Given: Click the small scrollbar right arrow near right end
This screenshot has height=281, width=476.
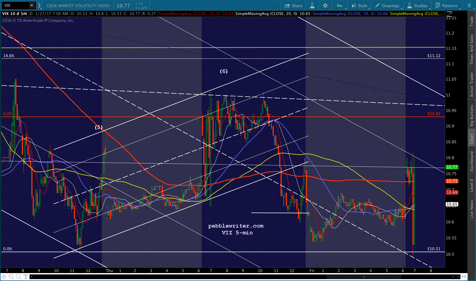Looking at the screenshot, I should click(458, 277).
